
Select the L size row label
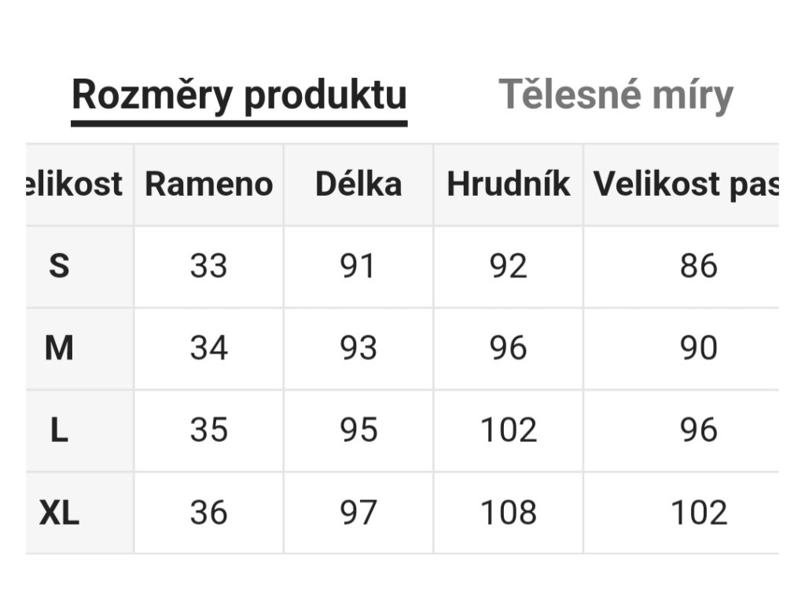point(59,430)
